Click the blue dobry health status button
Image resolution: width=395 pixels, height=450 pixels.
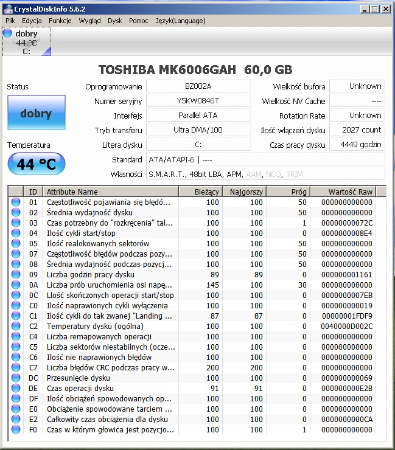point(37,112)
